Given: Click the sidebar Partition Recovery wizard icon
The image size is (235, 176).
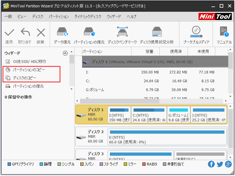Looking at the screenshot, I should pyautogui.click(x=8, y=86).
